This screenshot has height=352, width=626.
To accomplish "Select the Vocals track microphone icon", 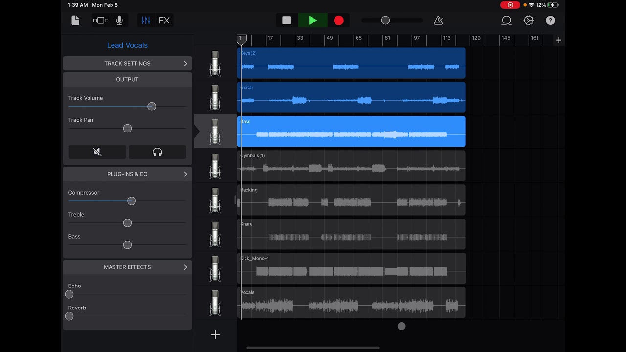I will [x=215, y=303].
